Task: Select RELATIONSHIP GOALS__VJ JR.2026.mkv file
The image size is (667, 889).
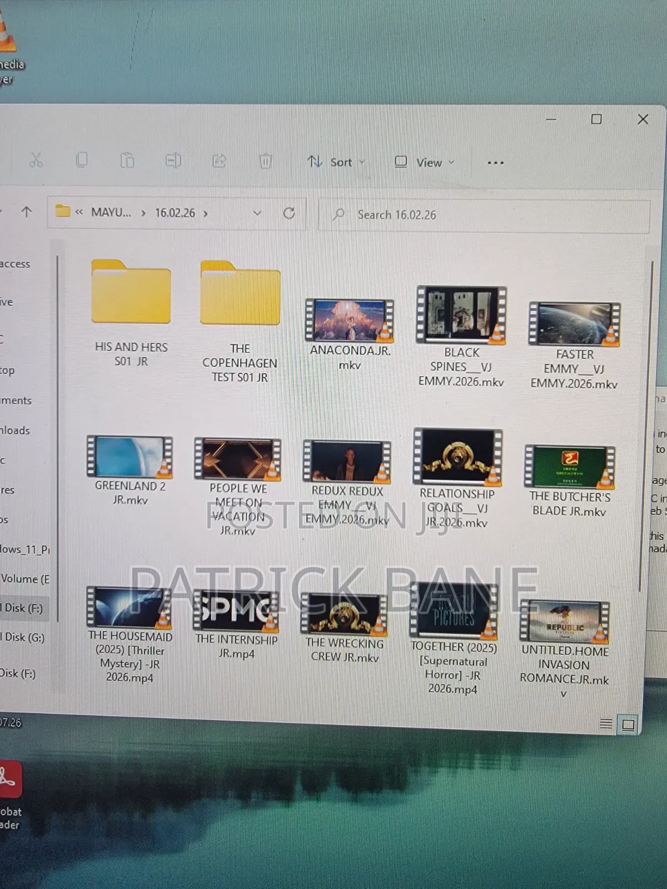Action: (x=457, y=478)
